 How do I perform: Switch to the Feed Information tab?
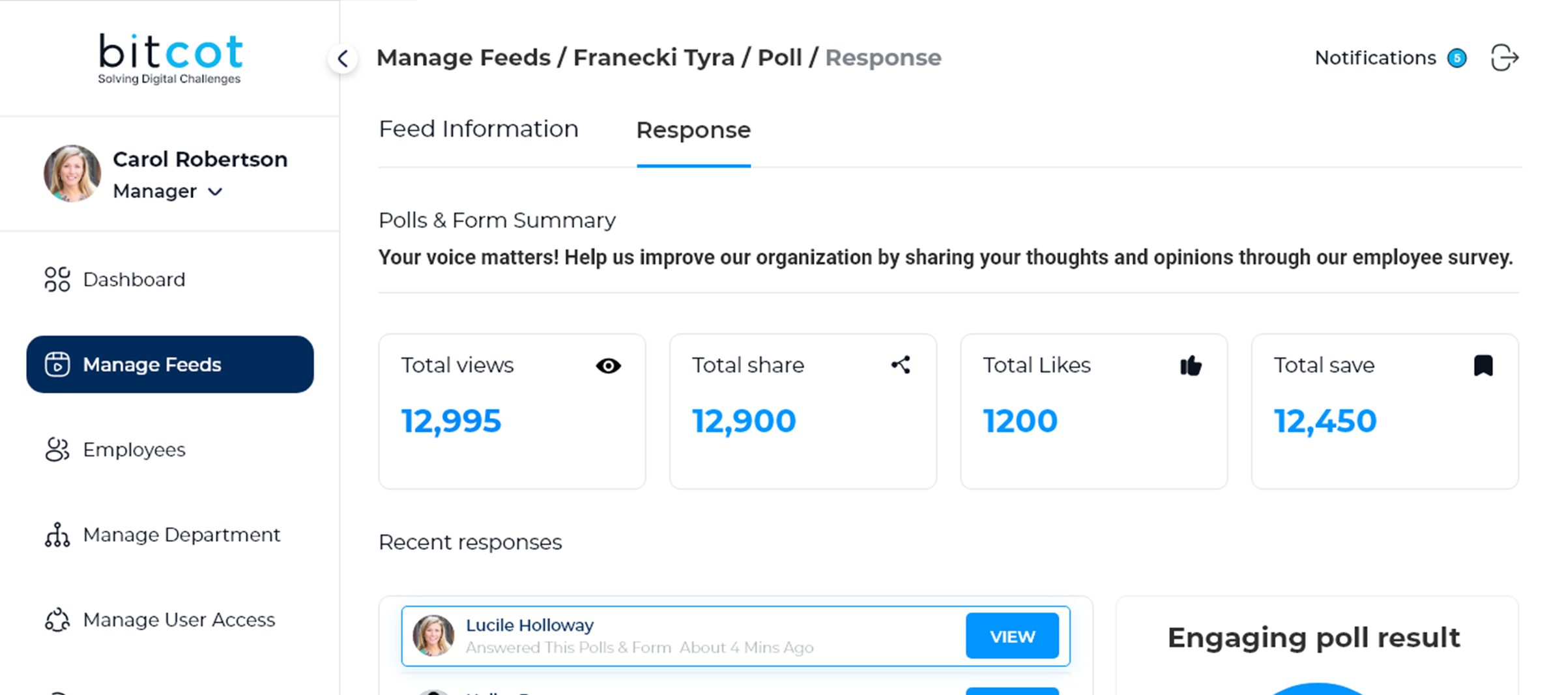click(x=478, y=129)
